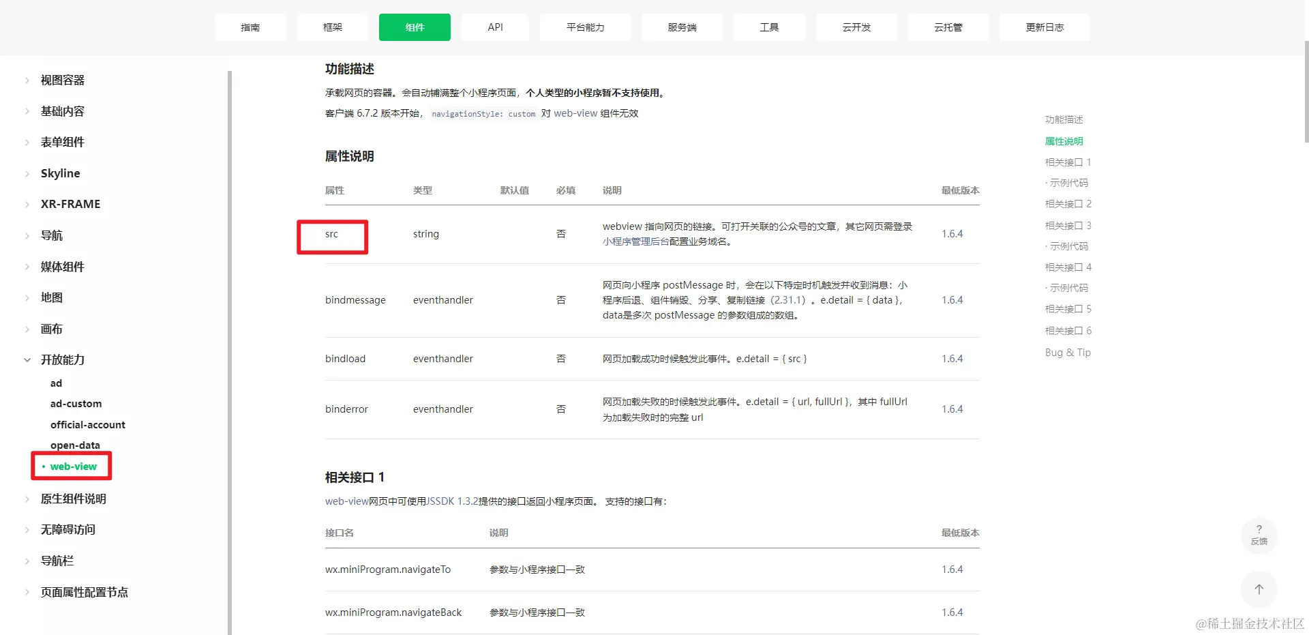
Task: Jump to 相关接口 6 in the outline
Action: point(1068,331)
